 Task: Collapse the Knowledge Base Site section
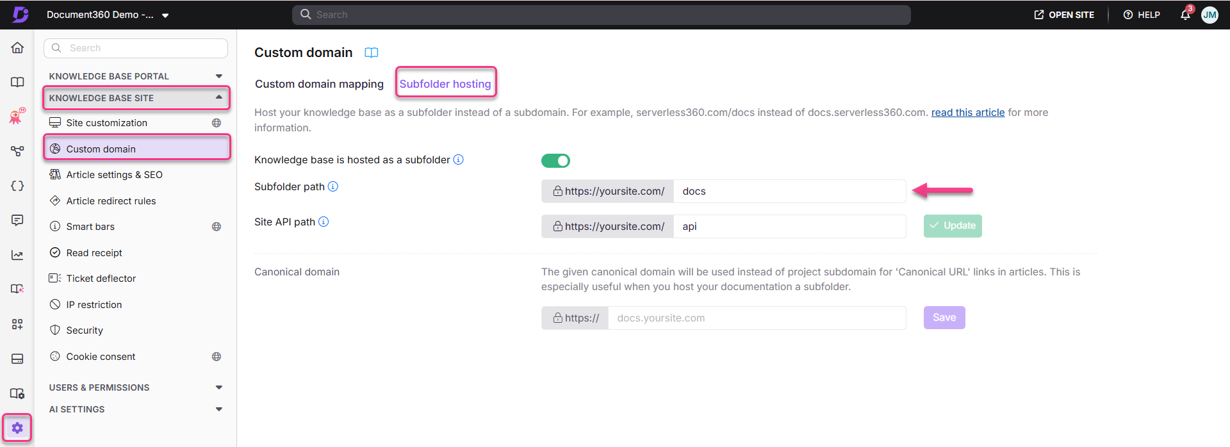(x=136, y=98)
